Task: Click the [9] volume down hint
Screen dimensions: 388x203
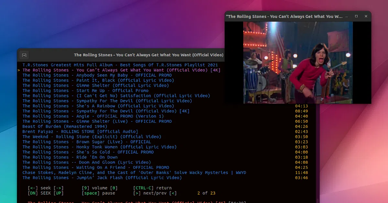Action: pos(85,188)
